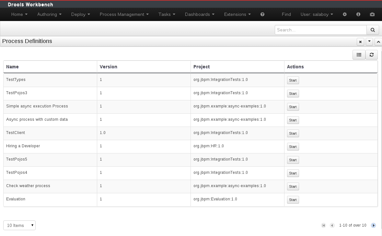
Task: Start the Simple async execution Process
Action: (293, 107)
